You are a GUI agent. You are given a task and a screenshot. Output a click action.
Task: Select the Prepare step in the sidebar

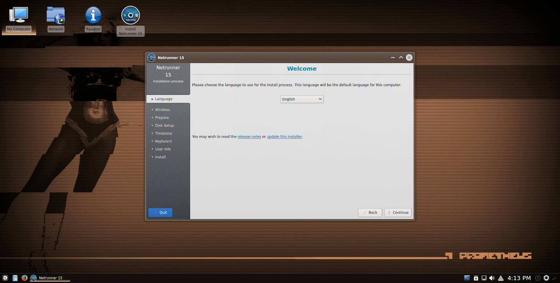(x=162, y=118)
